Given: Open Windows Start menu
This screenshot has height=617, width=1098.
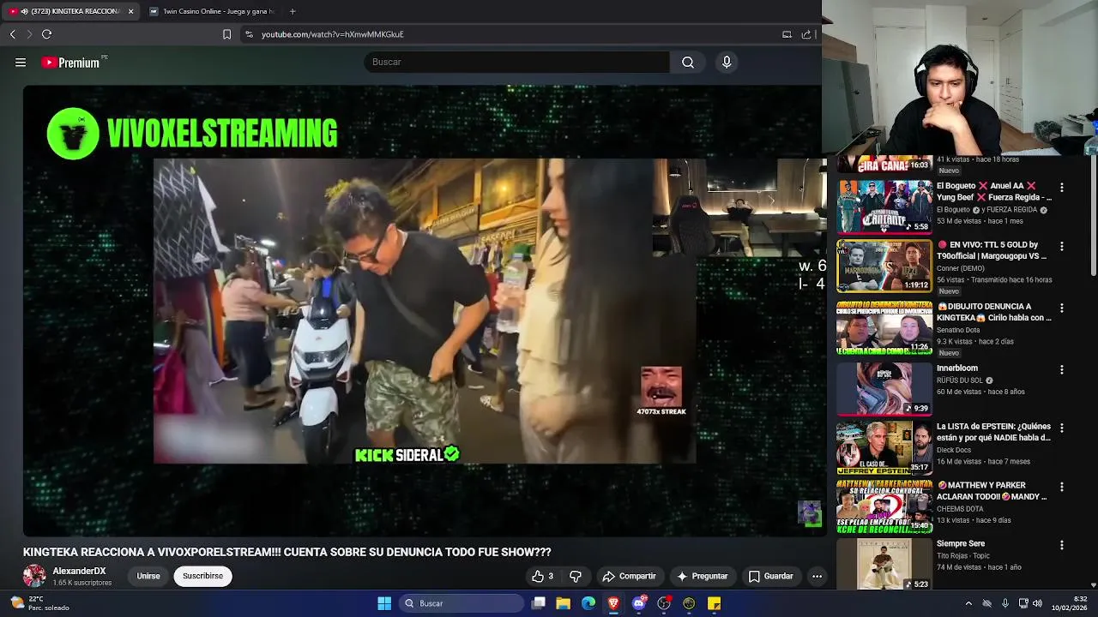Looking at the screenshot, I should click(384, 603).
